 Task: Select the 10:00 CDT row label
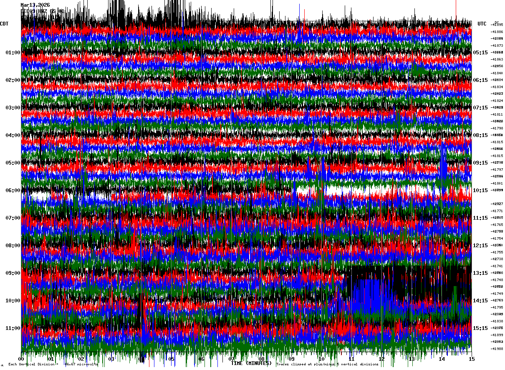point(13,301)
